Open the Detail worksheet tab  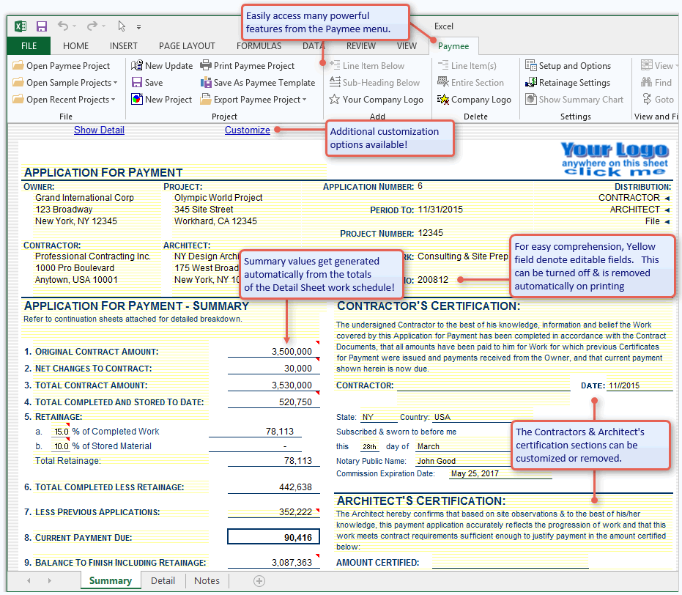point(163,580)
